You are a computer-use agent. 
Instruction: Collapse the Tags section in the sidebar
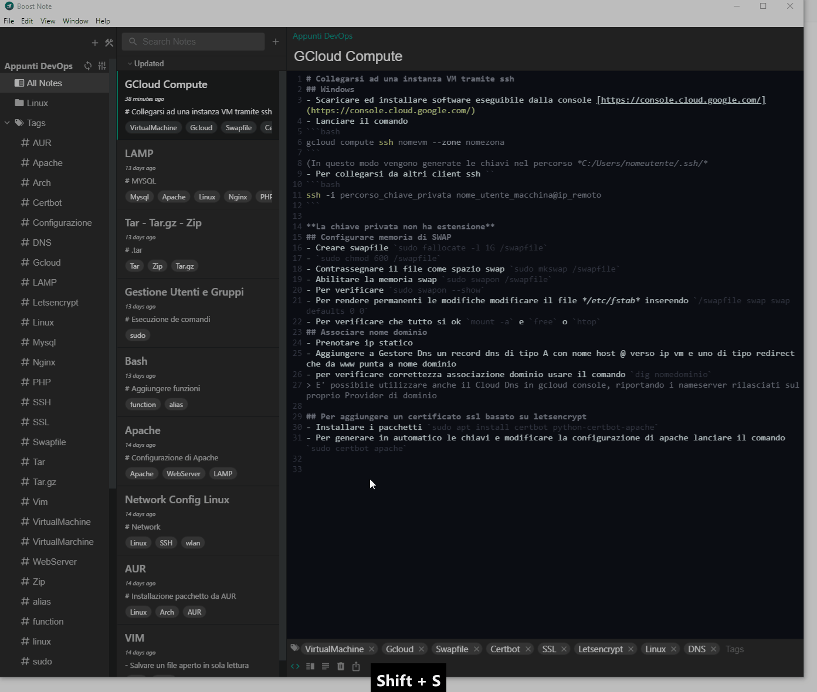[7, 123]
